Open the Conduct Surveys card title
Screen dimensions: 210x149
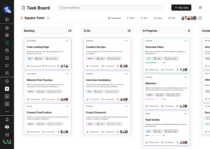(x=96, y=47)
